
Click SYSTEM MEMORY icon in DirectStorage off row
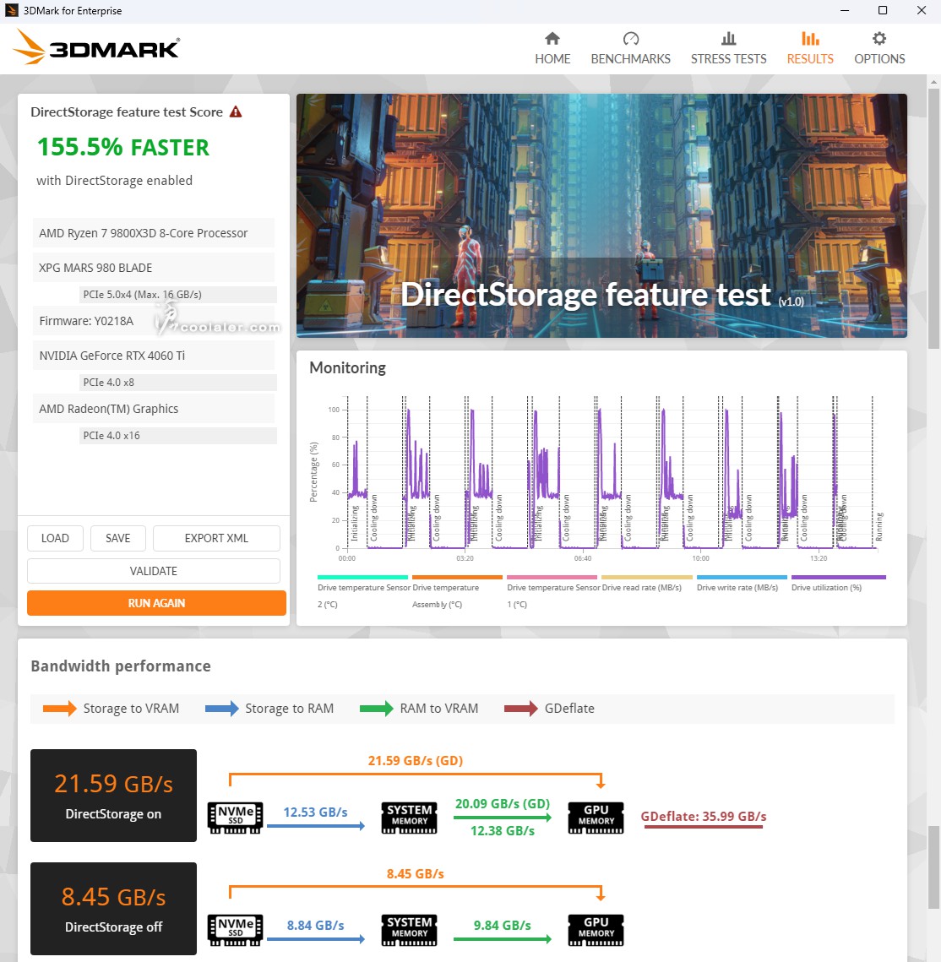(409, 930)
